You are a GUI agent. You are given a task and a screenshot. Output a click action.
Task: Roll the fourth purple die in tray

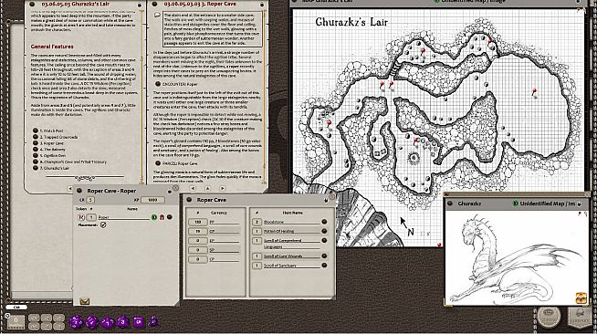tap(123, 322)
